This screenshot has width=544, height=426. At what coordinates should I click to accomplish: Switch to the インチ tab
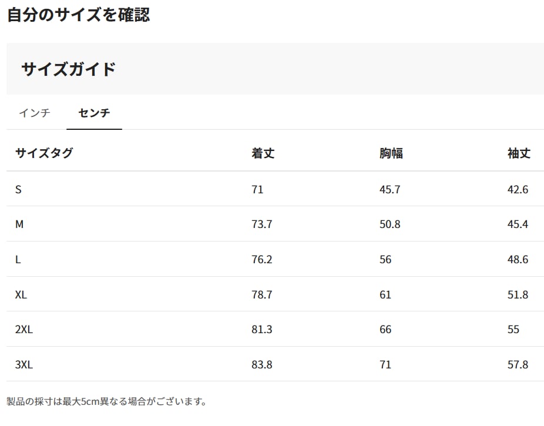point(35,113)
